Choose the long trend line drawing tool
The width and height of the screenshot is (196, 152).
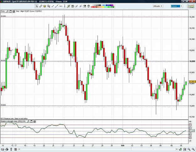(x=57, y=6)
